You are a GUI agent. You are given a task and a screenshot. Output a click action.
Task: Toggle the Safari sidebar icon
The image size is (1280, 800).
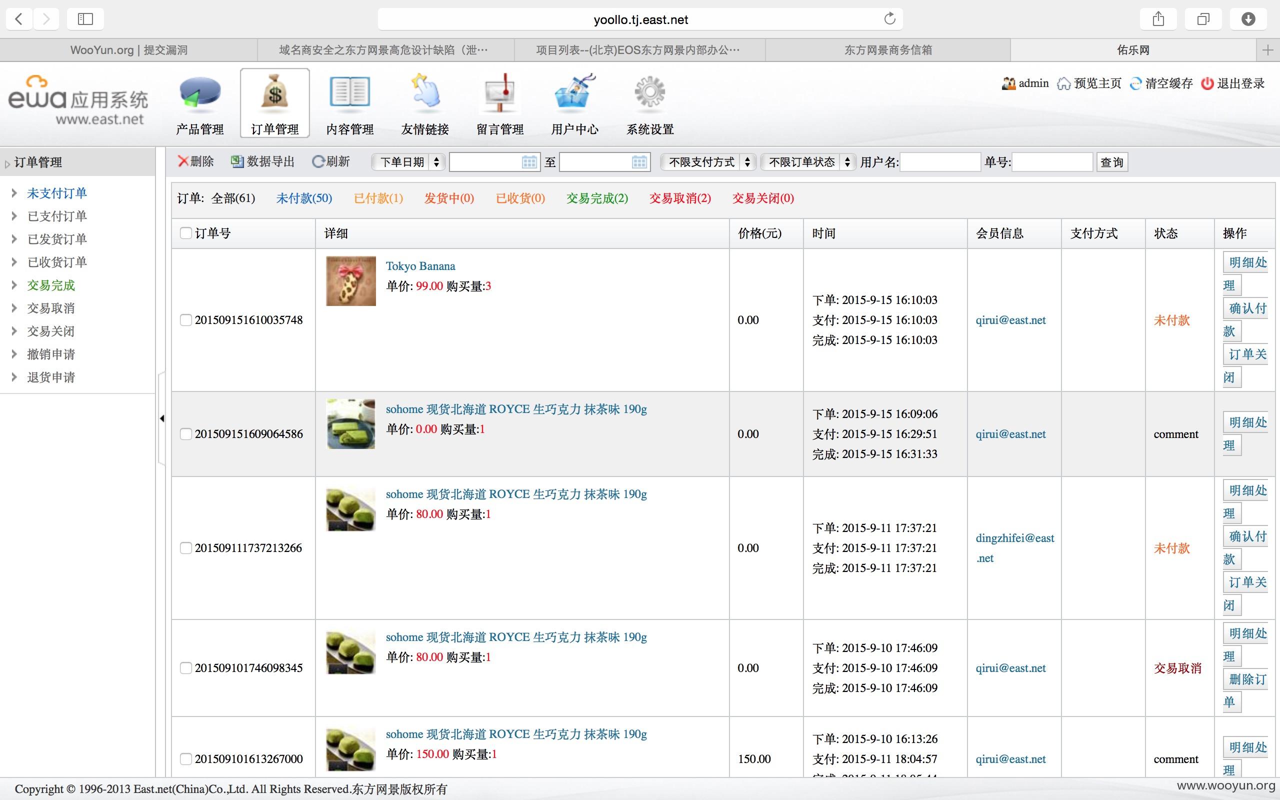[x=85, y=19]
